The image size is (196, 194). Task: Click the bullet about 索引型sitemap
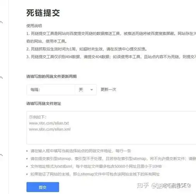click(113, 159)
